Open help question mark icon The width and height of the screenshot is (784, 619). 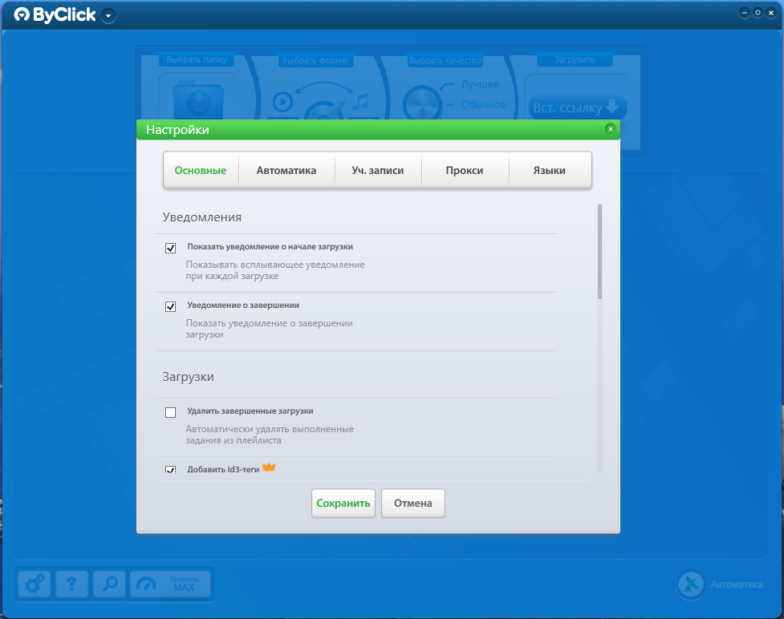pos(72,584)
